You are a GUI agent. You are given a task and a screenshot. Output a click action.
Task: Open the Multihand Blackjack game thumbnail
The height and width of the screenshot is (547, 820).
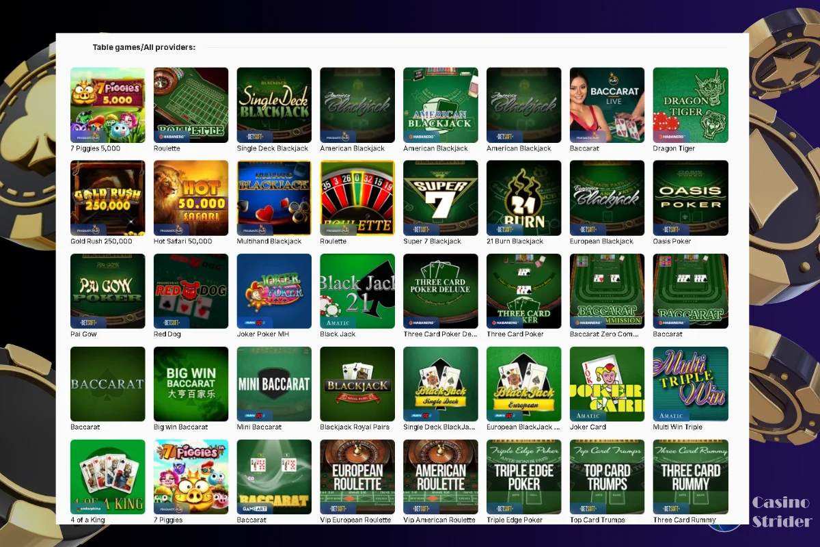(274, 198)
